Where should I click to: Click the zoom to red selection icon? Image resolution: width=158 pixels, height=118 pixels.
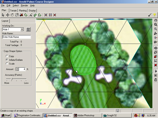click(156, 65)
